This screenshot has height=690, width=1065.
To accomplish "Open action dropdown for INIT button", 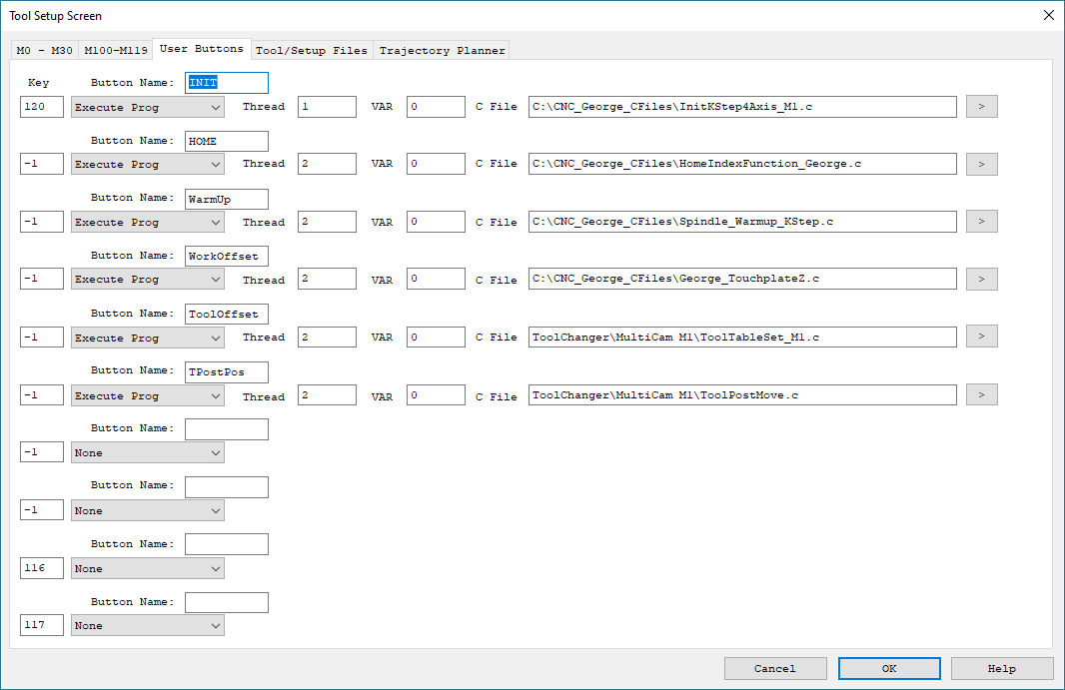I will click(147, 107).
